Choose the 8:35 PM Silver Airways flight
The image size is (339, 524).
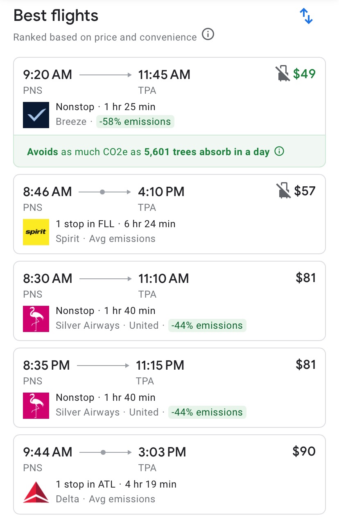click(x=169, y=388)
